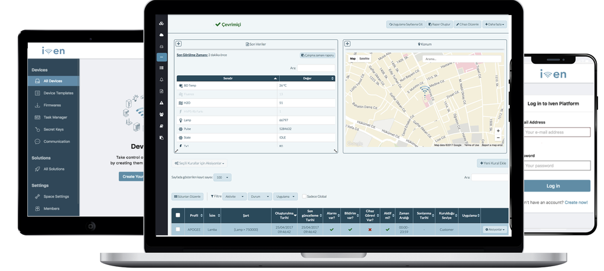604x271 pixels.
Task: Select the table list icon in sidebar
Action: (x=161, y=68)
